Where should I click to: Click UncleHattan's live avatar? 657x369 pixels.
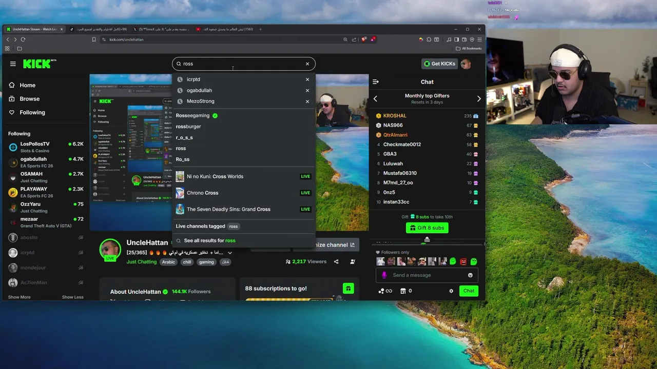(110, 250)
